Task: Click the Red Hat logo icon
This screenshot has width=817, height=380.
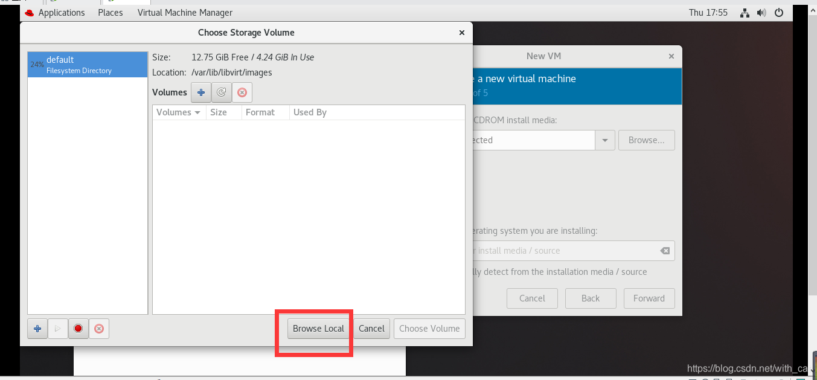Action: point(29,13)
